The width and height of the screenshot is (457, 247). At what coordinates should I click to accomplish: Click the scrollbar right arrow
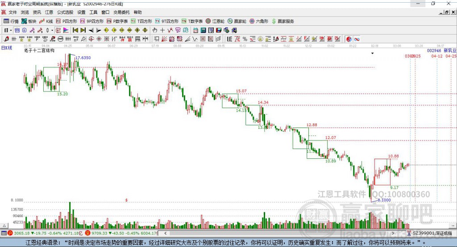point(393,233)
